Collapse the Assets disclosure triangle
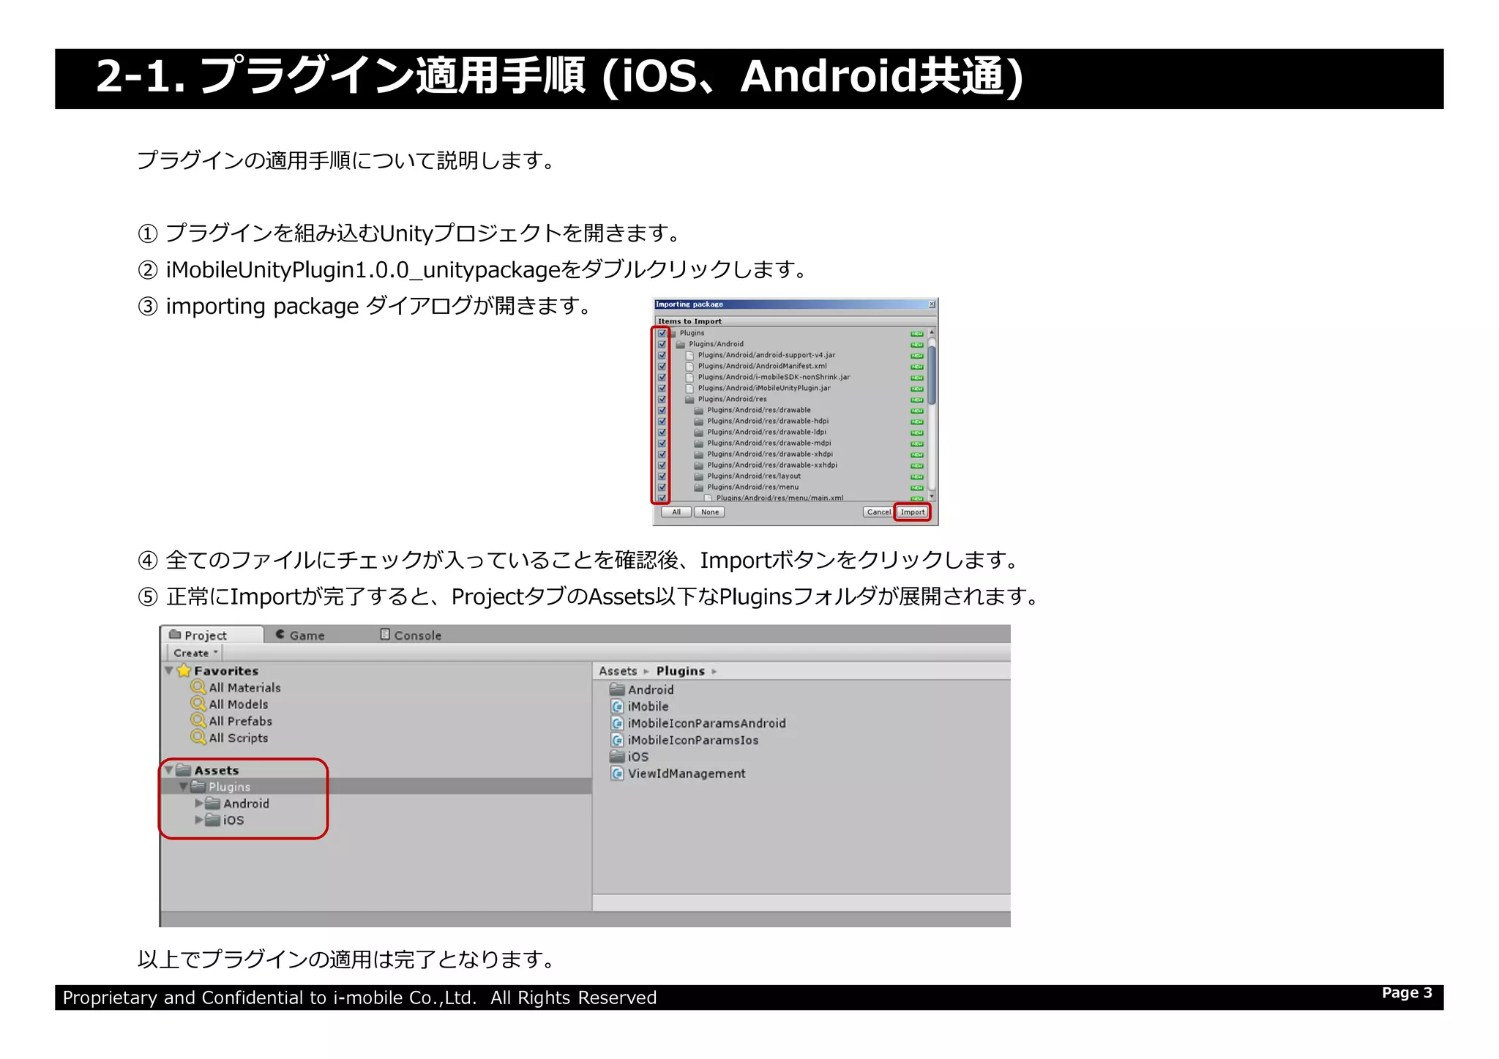Screen dimensions: 1499x1059 pos(169,770)
